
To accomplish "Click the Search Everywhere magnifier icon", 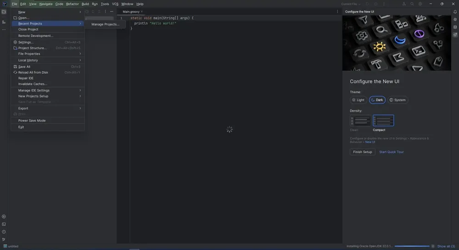I will [x=412, y=4].
